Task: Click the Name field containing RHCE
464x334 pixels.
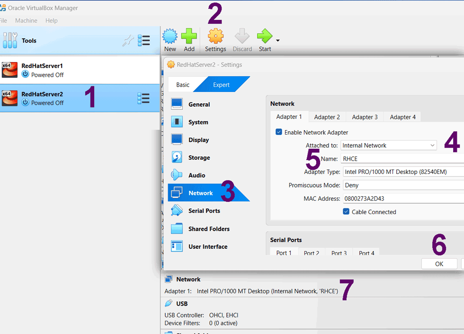Action: (x=403, y=159)
